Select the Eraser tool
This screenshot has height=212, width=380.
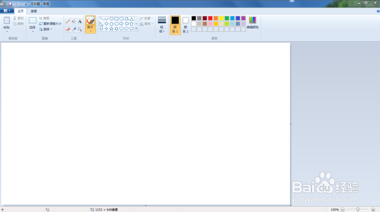click(x=68, y=29)
